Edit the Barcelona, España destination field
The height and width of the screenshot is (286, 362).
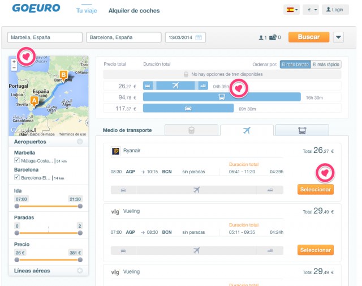click(123, 37)
